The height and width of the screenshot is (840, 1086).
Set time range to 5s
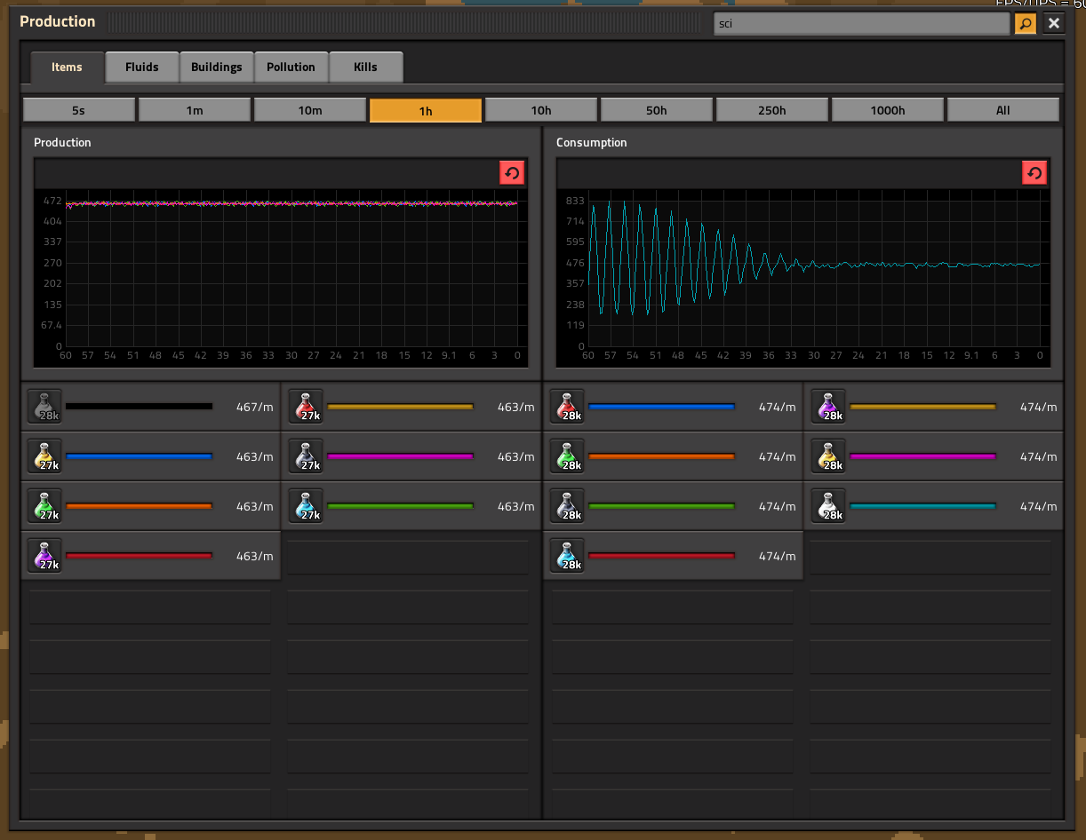[79, 110]
